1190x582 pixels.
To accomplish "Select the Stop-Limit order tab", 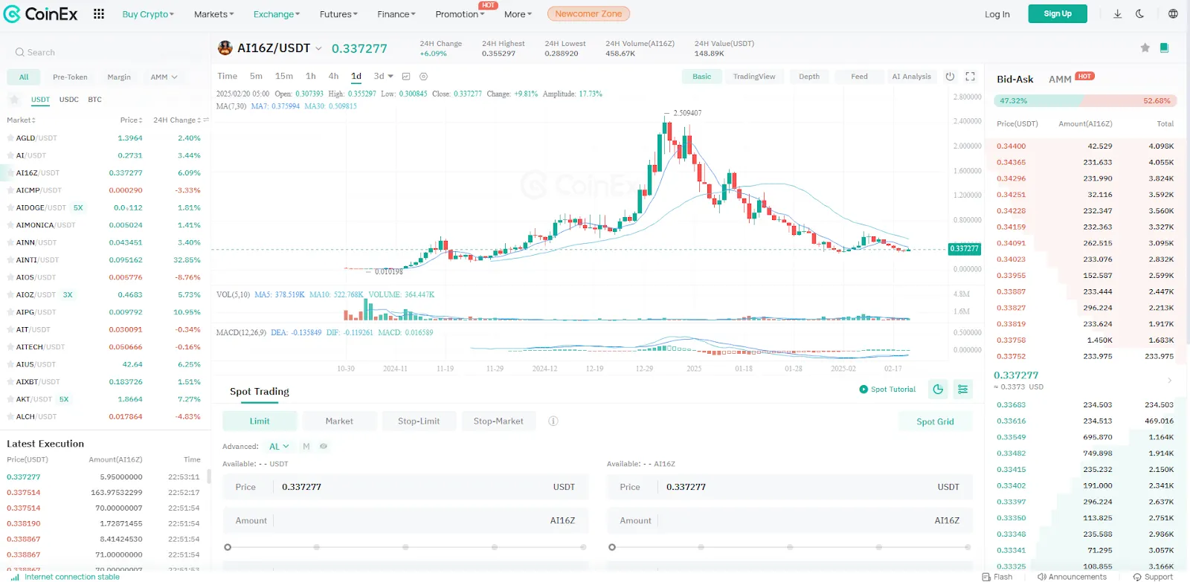I will 419,421.
